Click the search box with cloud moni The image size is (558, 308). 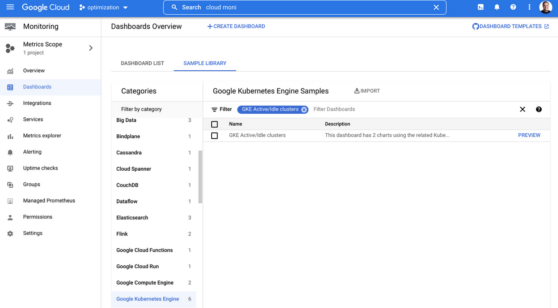click(305, 7)
